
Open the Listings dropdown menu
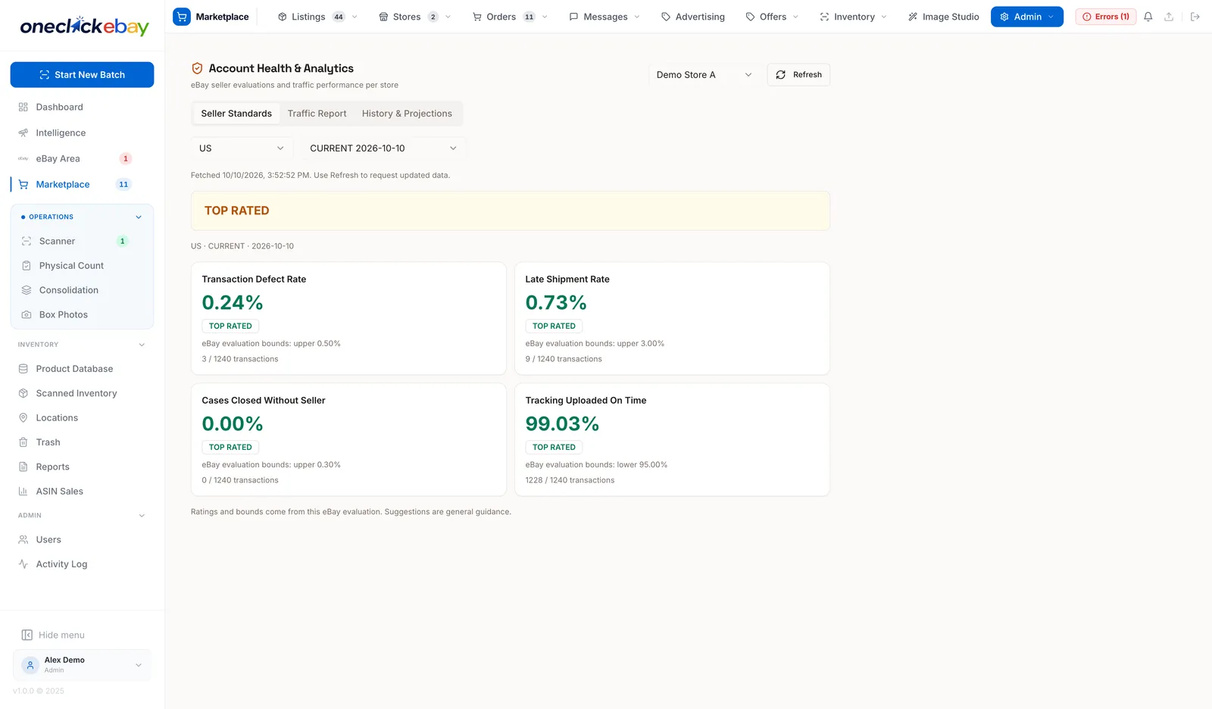[317, 17]
